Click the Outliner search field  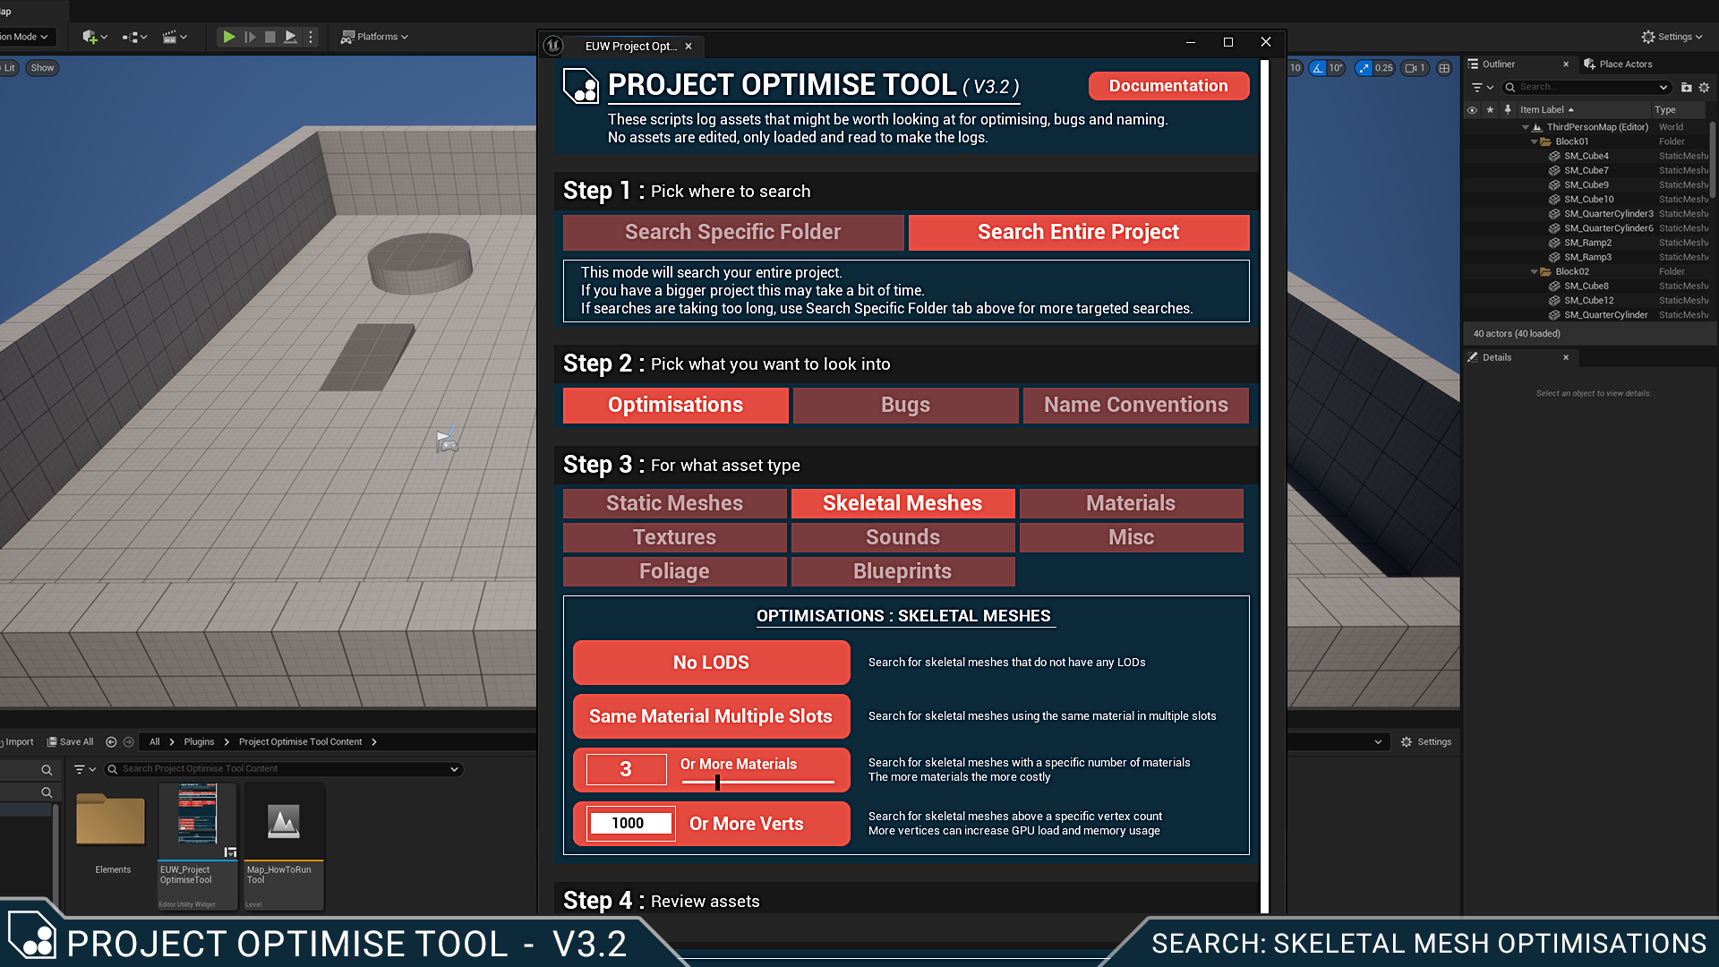[x=1586, y=87]
